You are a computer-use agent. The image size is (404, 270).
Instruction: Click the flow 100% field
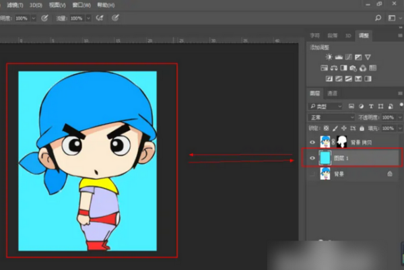77,18
